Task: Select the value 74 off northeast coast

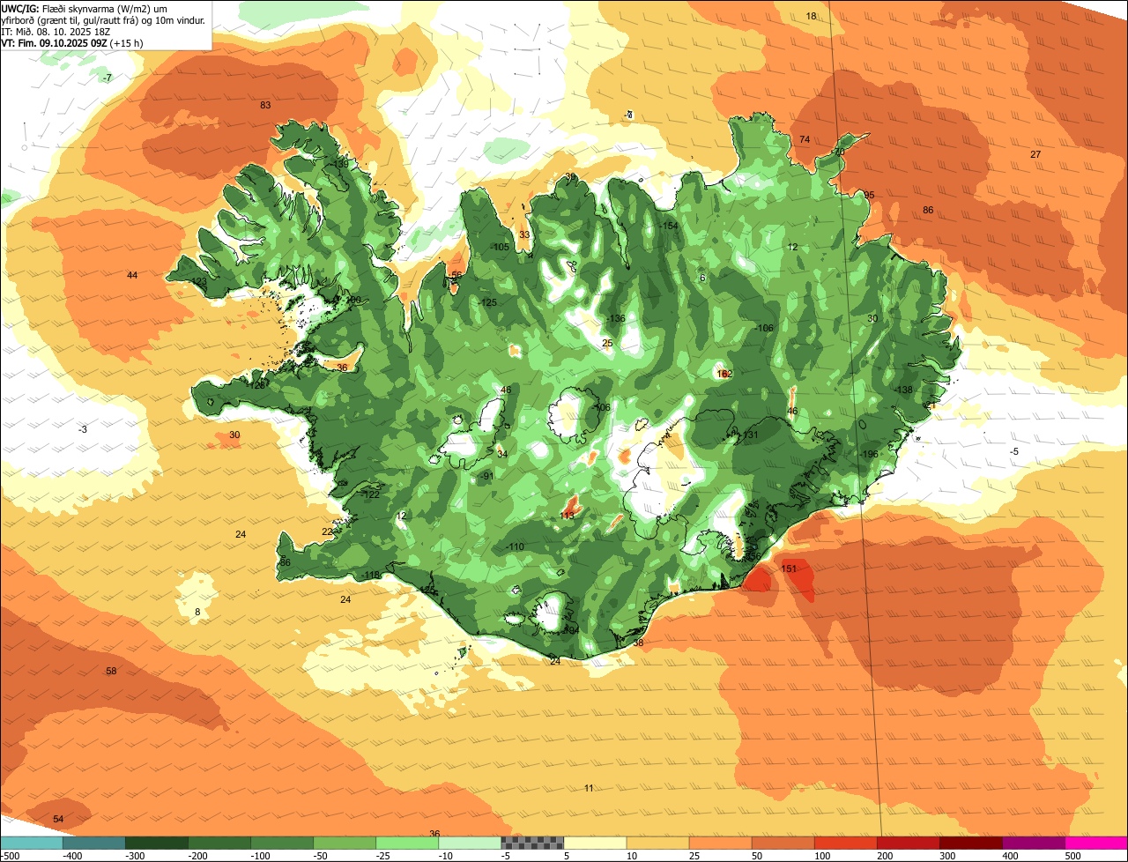Action: [805, 140]
